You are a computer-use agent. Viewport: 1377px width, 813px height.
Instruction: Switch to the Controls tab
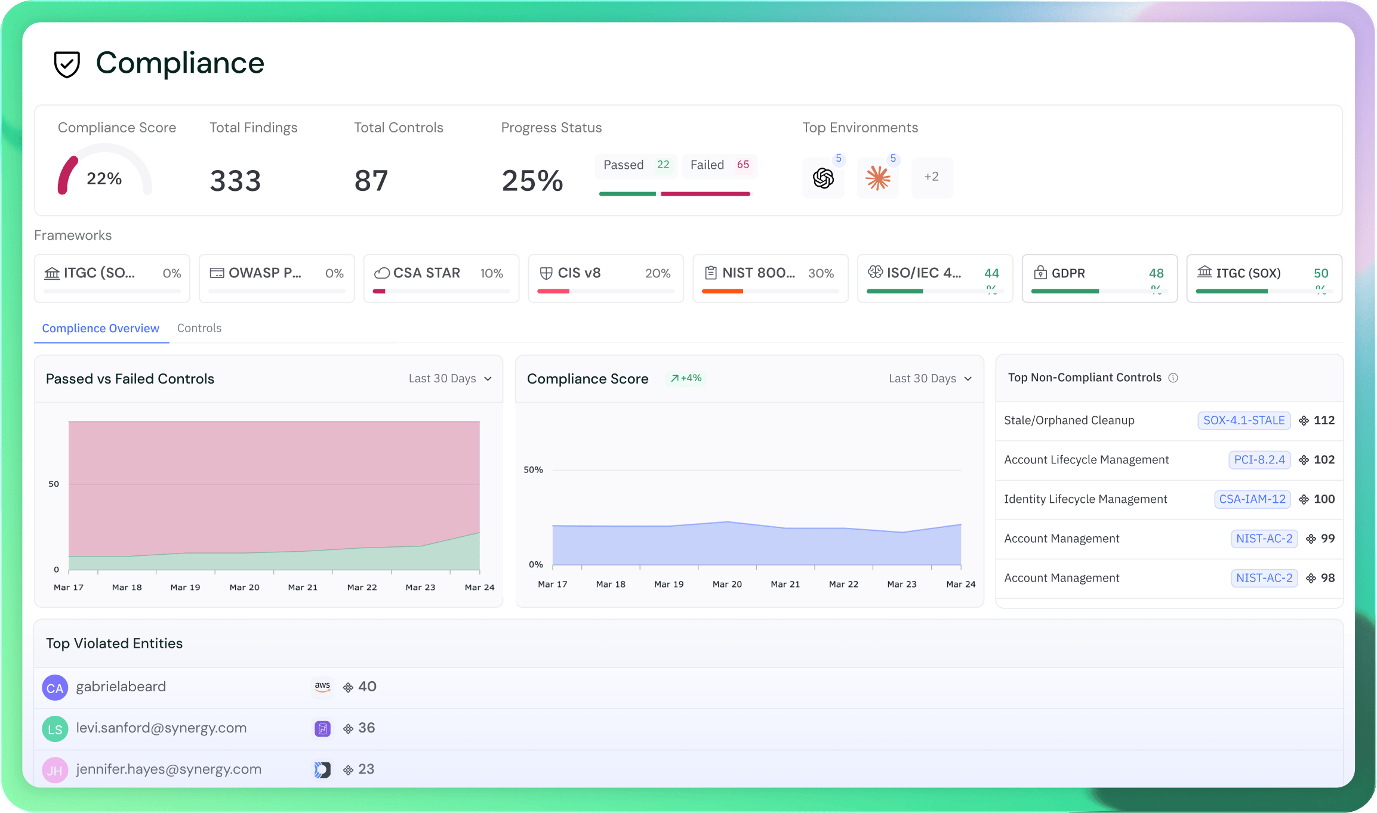[x=199, y=328]
